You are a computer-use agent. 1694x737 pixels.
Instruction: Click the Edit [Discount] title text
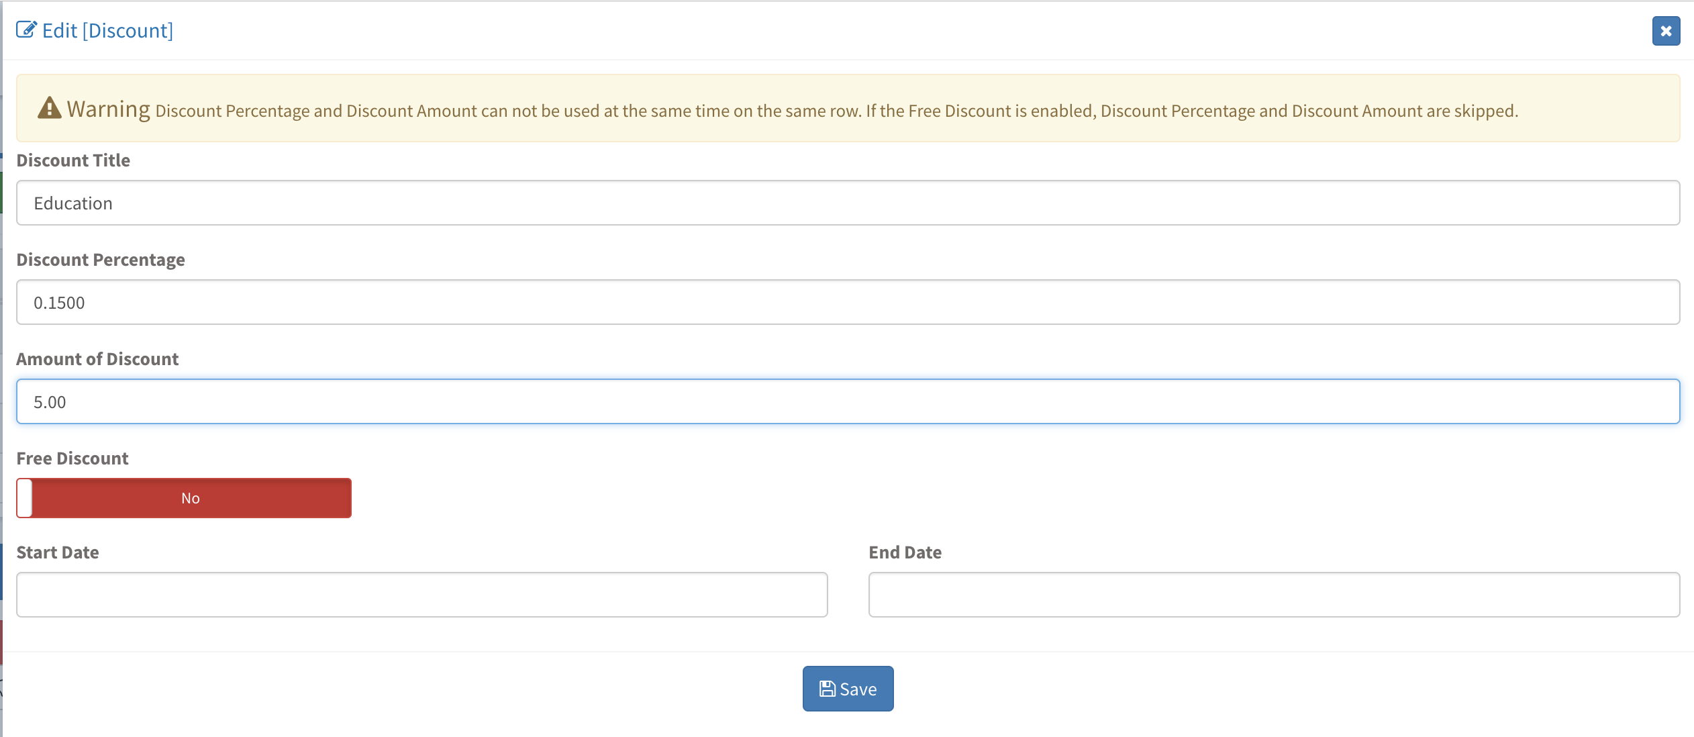coord(107,31)
